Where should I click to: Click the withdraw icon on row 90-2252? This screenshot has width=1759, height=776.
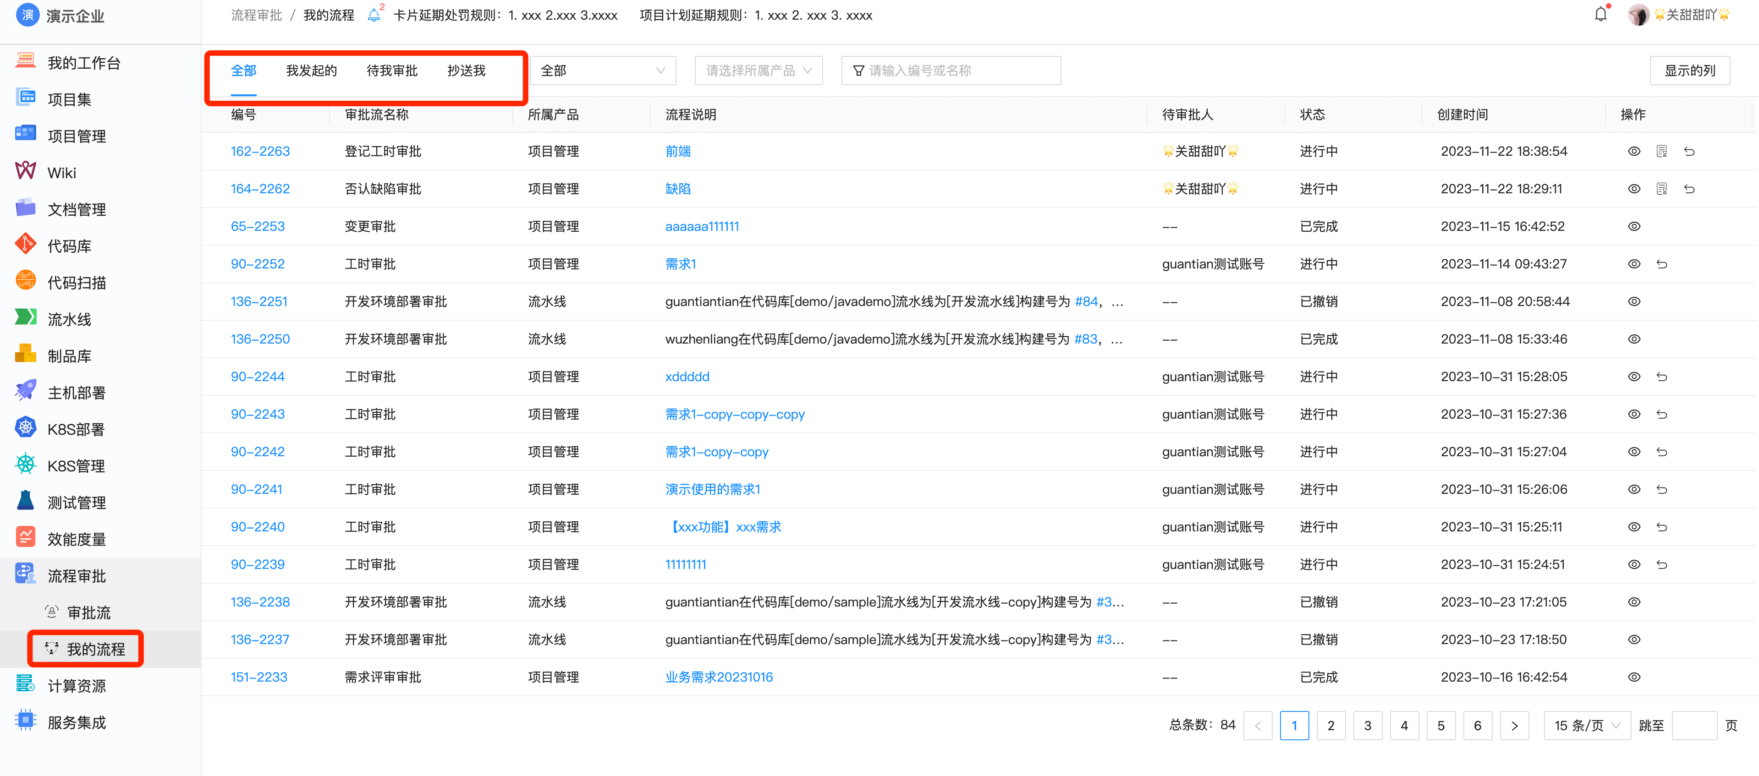click(x=1662, y=263)
